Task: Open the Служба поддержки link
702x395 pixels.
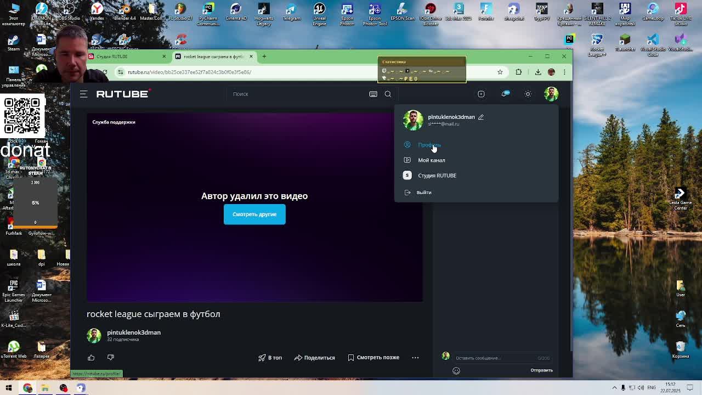Action: coord(114,122)
